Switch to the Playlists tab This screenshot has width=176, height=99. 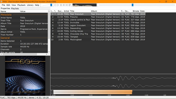(15, 9)
